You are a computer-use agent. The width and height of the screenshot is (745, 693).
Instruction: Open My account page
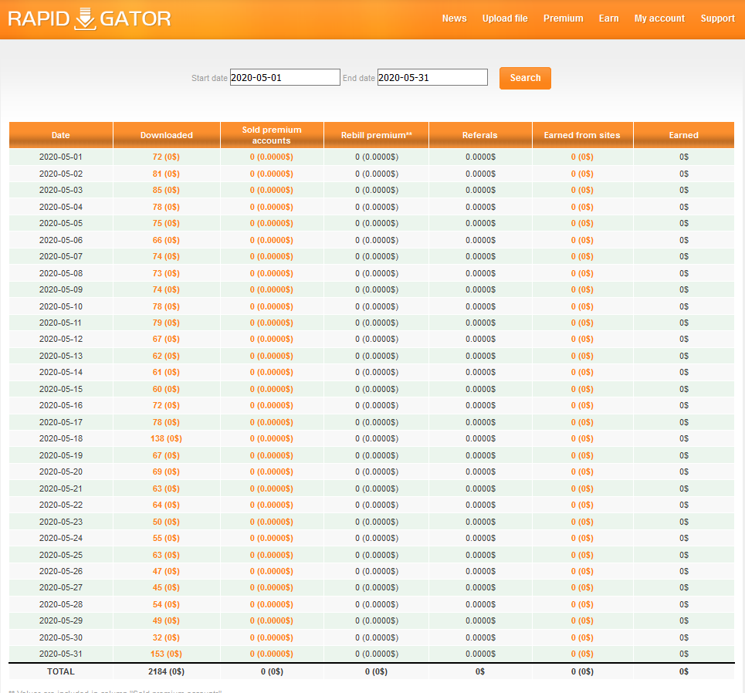coord(659,19)
